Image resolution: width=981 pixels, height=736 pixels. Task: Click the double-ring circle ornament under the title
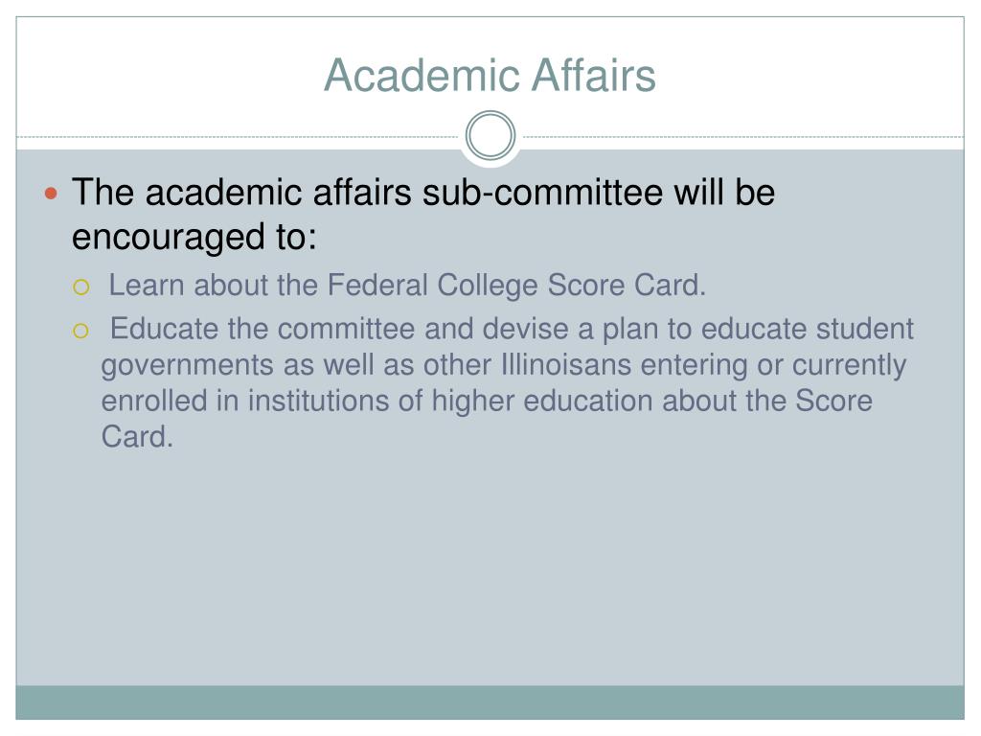click(x=490, y=135)
